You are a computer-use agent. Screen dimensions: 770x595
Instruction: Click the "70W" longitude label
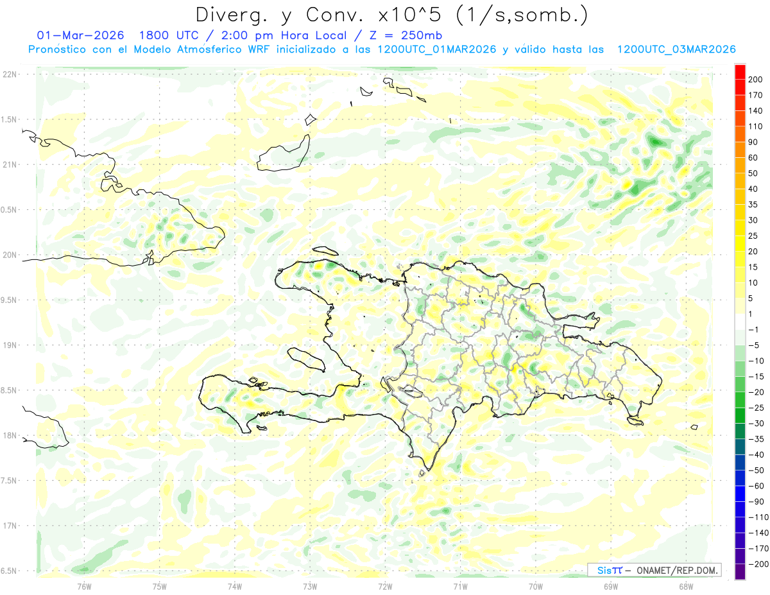pyautogui.click(x=536, y=586)
